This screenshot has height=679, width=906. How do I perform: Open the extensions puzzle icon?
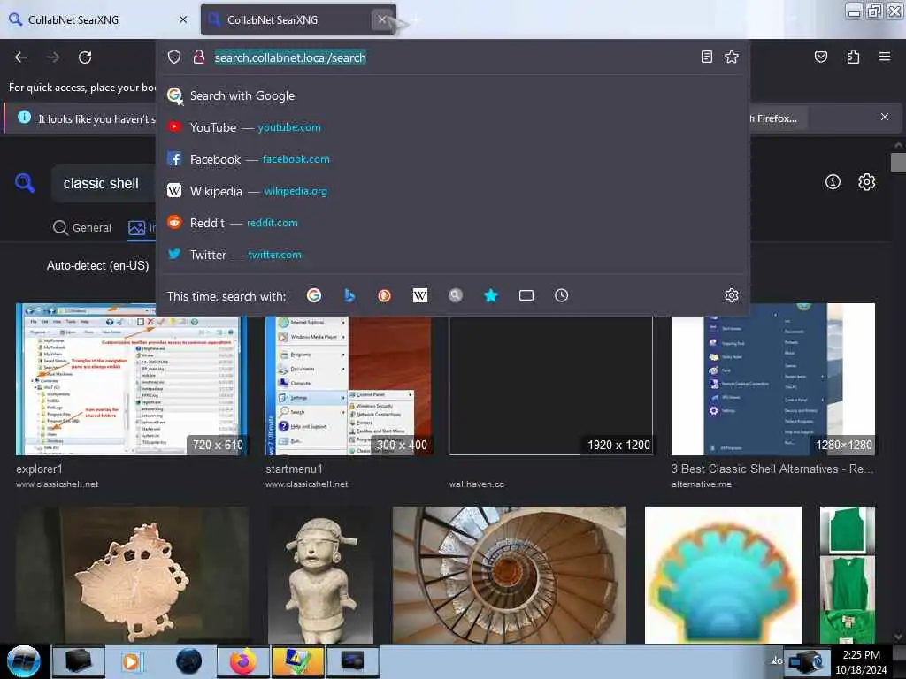pyautogui.click(x=853, y=57)
